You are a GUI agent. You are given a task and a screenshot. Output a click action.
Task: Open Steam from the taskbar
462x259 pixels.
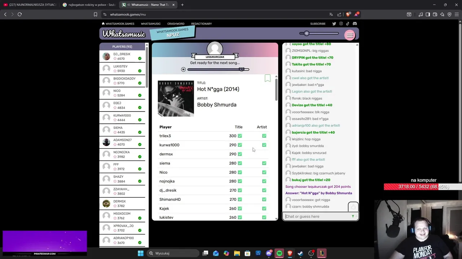pos(300,253)
